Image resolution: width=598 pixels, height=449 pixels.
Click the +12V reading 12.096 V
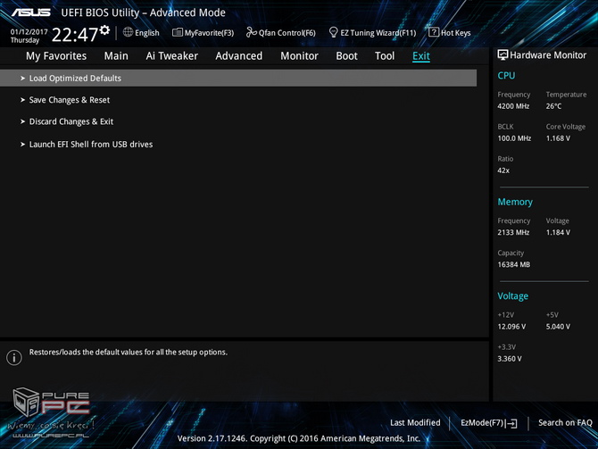511,327
